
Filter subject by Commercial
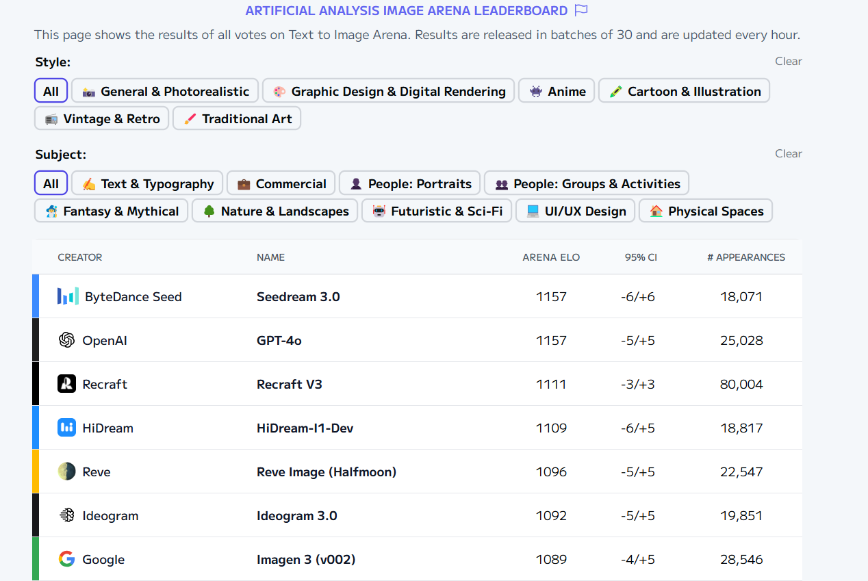(281, 183)
